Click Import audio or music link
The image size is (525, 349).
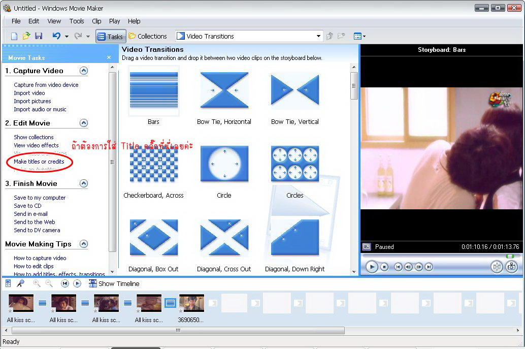pos(40,109)
